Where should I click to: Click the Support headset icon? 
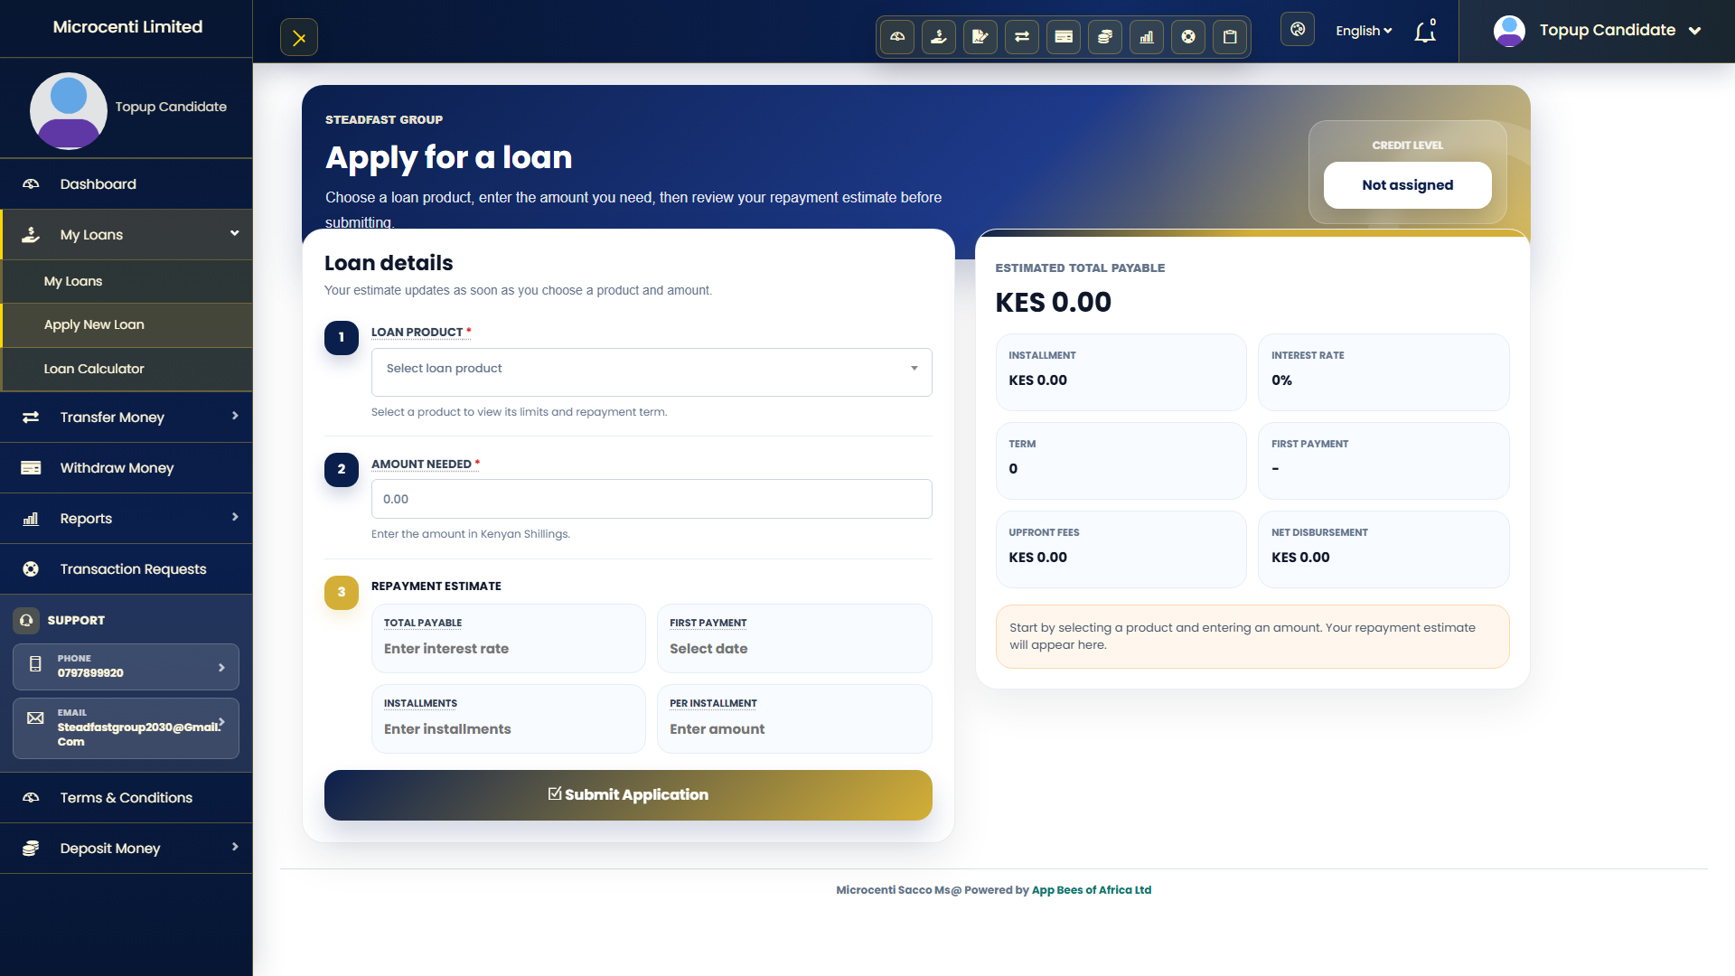[x=26, y=620]
